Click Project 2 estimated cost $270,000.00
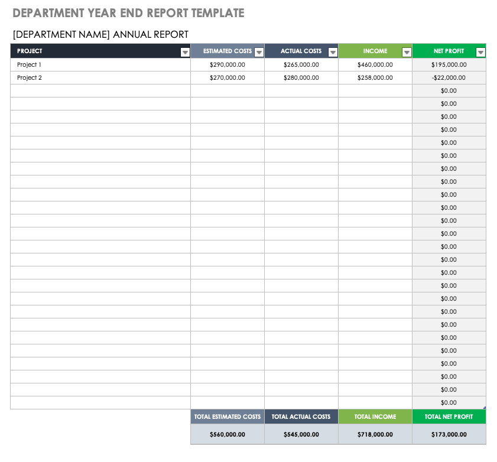This screenshot has width=497, height=462. point(228,78)
